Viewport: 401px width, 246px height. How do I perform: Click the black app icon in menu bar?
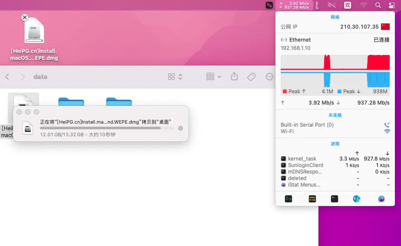tap(269, 5)
